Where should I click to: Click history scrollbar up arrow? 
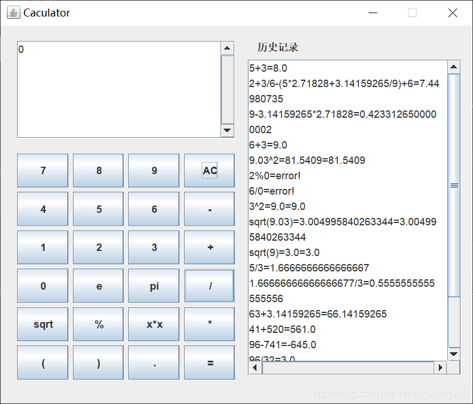pos(454,67)
